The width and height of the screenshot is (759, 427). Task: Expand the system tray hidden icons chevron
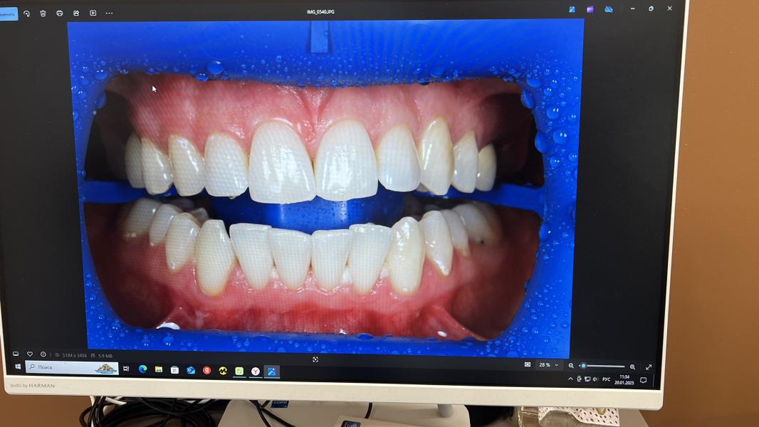(570, 379)
